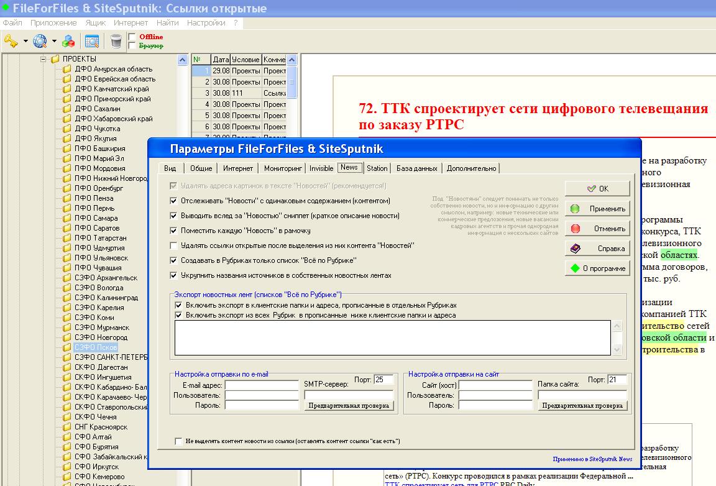Screen dimensions: 716x486
Task: Click up arrow of links table scrollbar
Action: click(292, 60)
